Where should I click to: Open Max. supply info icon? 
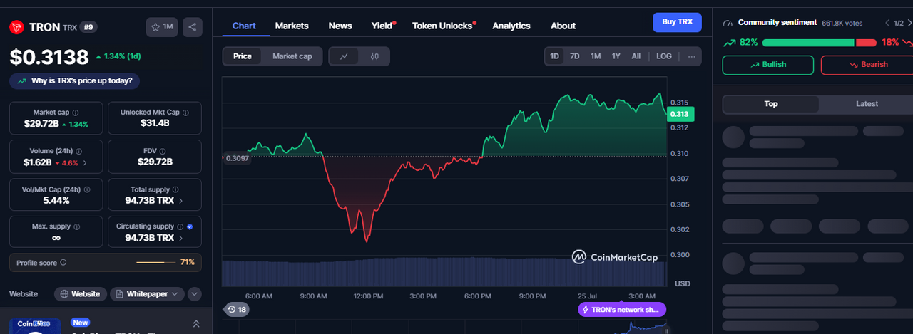click(x=76, y=227)
